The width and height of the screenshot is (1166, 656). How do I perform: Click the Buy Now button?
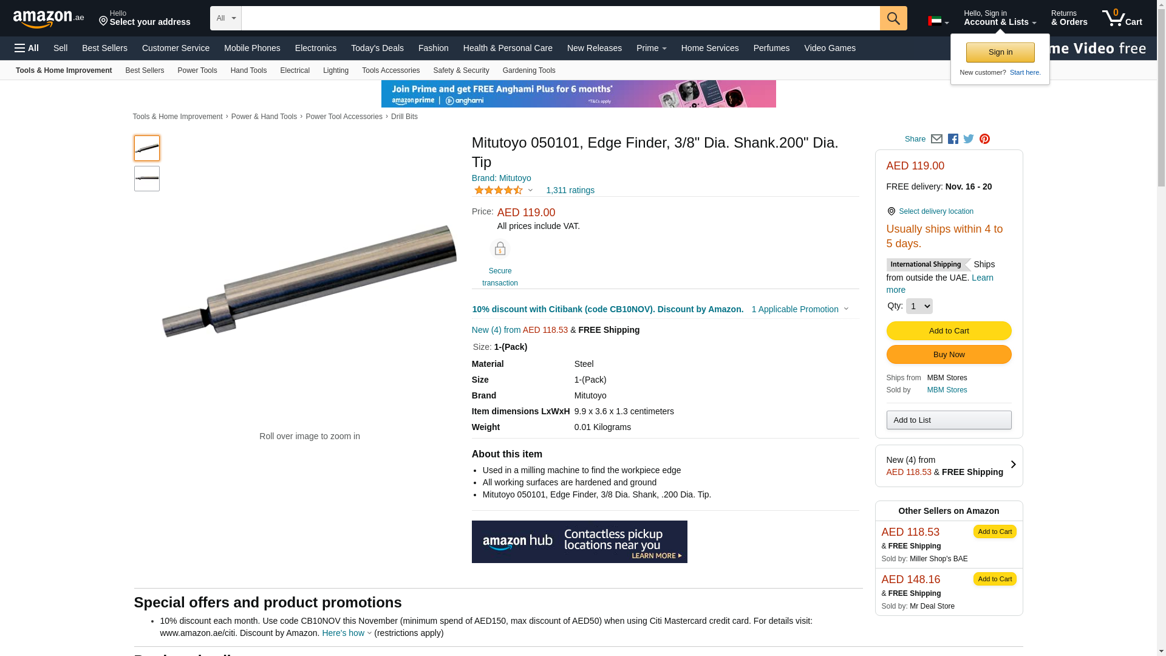949,355
